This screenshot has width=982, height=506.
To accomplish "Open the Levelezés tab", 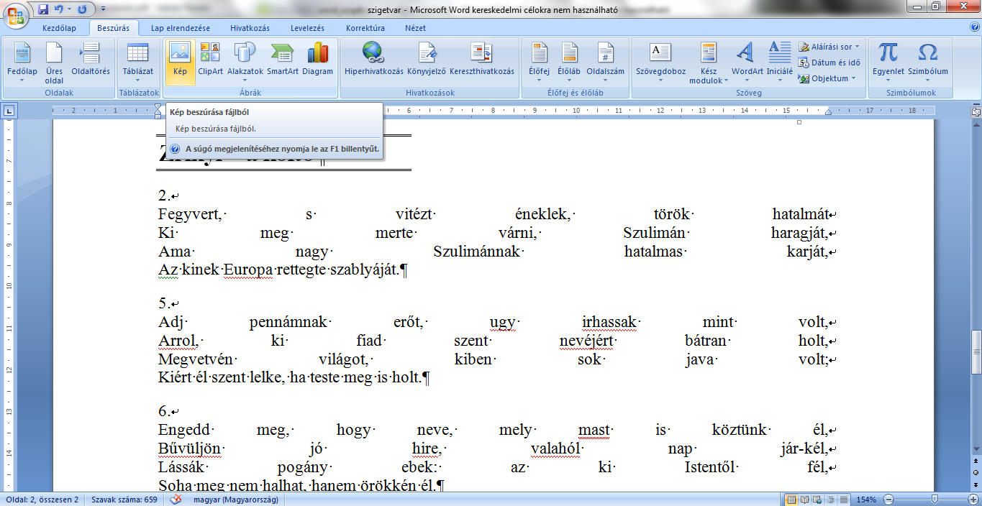I will 307,28.
